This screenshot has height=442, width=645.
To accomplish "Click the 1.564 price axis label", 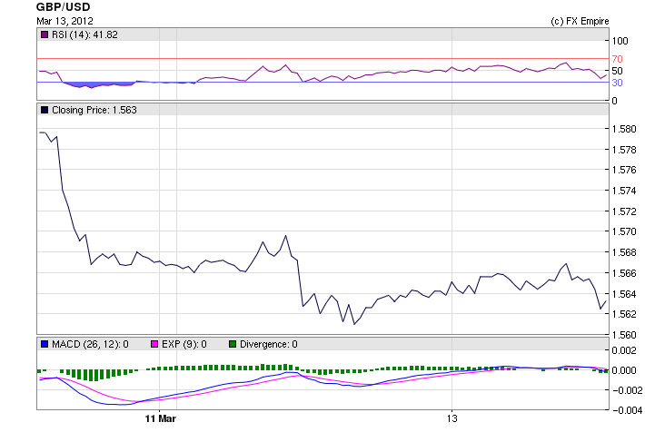I will pos(624,294).
